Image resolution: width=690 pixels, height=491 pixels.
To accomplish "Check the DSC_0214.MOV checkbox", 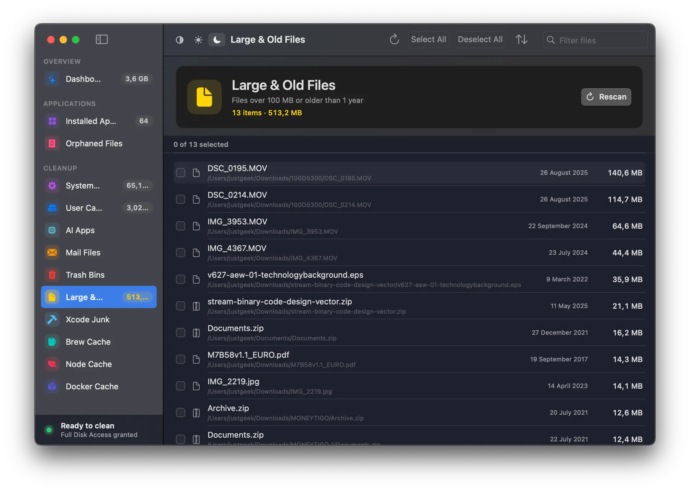I will coord(181,199).
